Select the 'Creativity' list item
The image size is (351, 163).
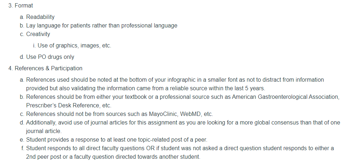point(38,34)
